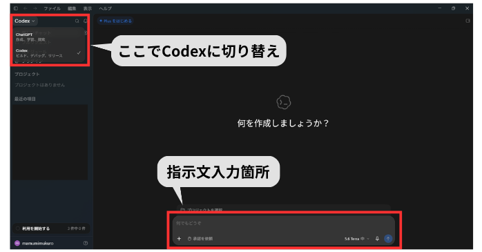Screen dimensions: 482x252
Task: Select Codex option with checkmark
Action: 48,53
